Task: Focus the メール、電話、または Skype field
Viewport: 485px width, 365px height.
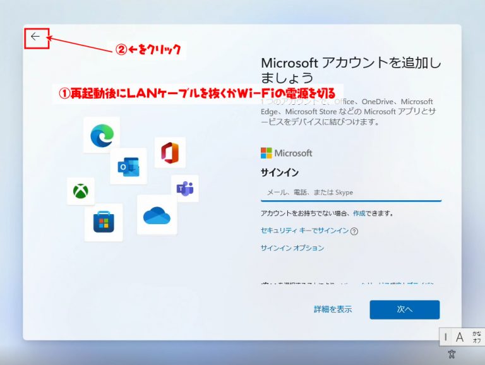Action: tap(351, 193)
